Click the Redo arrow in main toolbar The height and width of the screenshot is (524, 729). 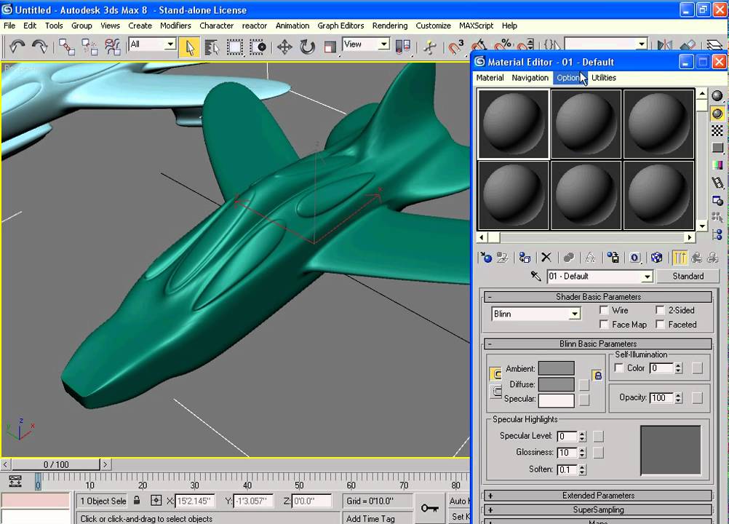pos(39,47)
